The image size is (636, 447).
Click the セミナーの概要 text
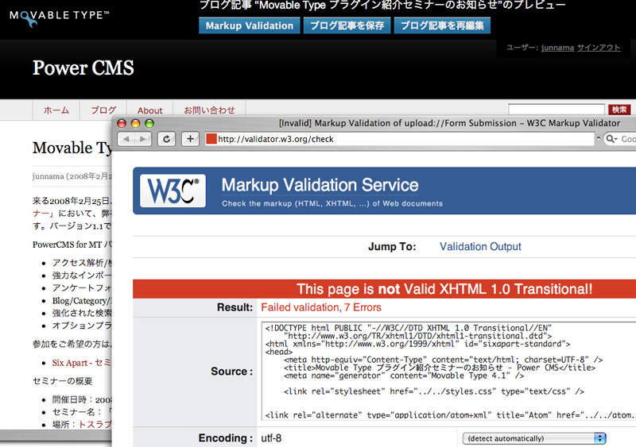pyautogui.click(x=63, y=381)
